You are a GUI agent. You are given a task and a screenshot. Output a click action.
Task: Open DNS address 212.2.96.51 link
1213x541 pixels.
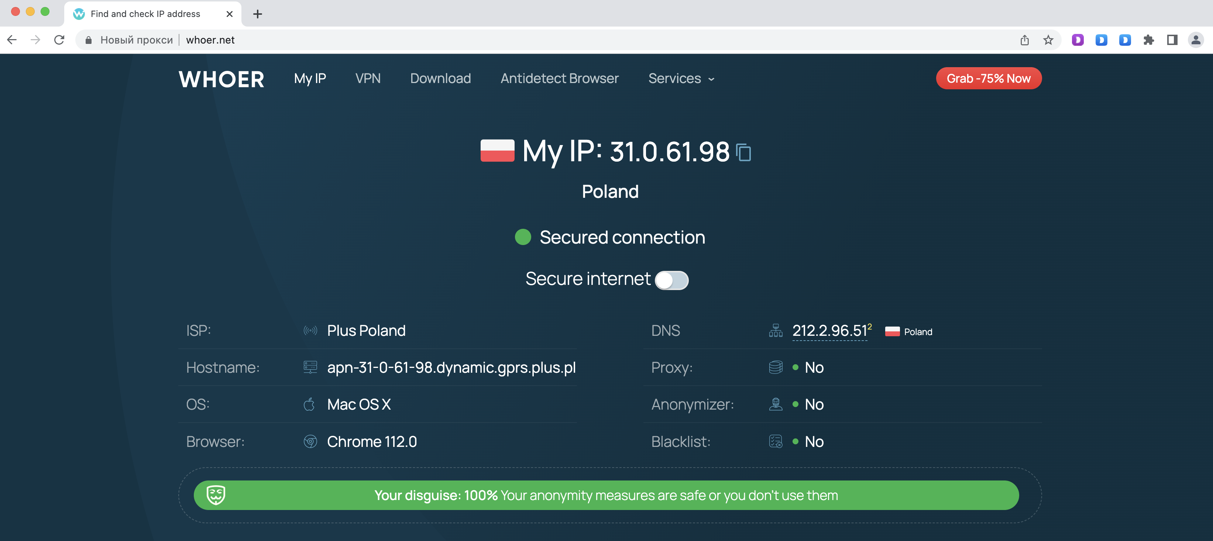tap(830, 331)
